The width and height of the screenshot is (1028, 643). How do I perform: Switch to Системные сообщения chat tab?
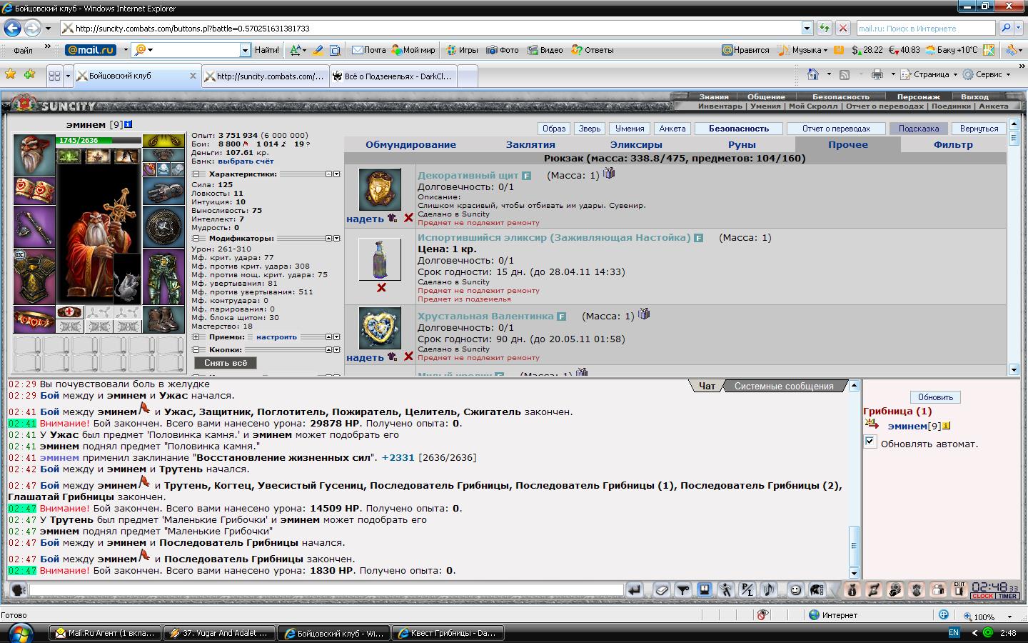(x=784, y=386)
